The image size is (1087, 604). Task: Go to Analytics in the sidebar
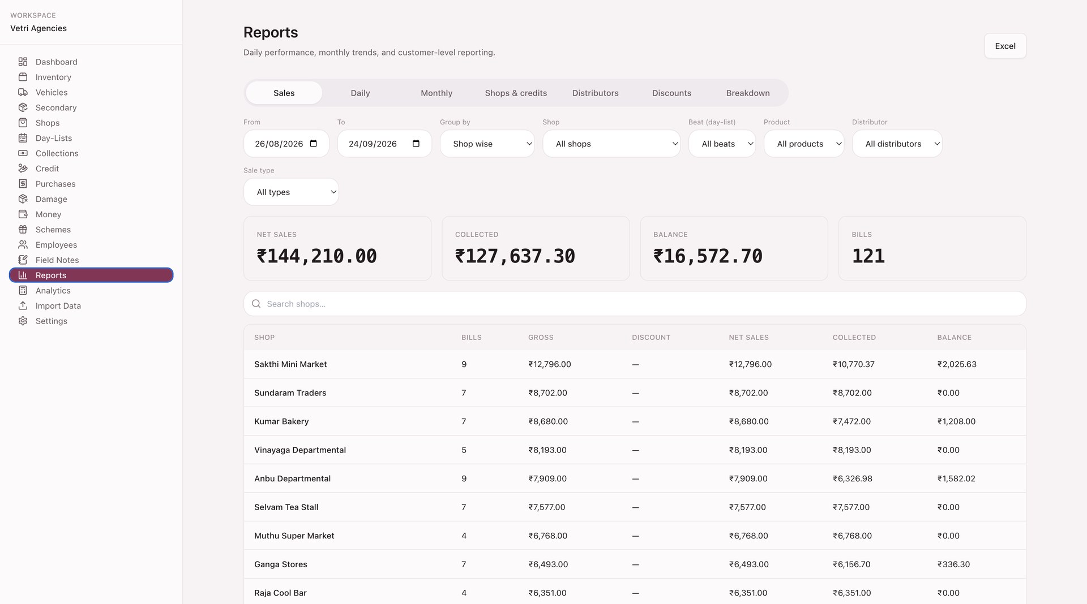(x=91, y=291)
